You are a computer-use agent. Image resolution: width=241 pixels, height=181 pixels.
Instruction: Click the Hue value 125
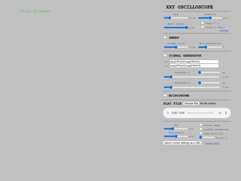click(x=191, y=129)
